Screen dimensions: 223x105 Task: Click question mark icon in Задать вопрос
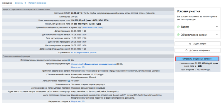click(190, 44)
